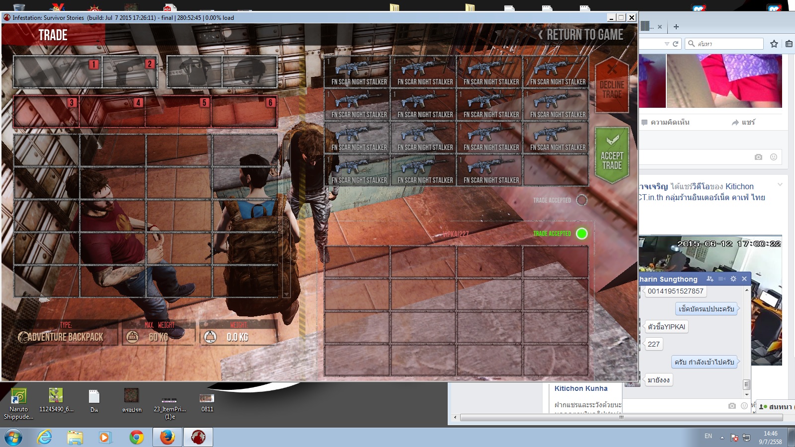Select quick slot 2 pistol icon
Viewport: 795px width, 447px height.
130,72
